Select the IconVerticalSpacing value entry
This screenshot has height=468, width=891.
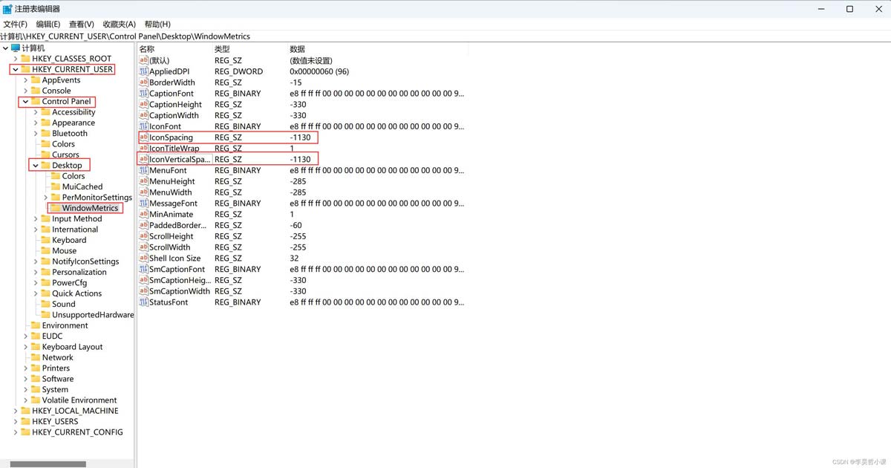pos(180,159)
